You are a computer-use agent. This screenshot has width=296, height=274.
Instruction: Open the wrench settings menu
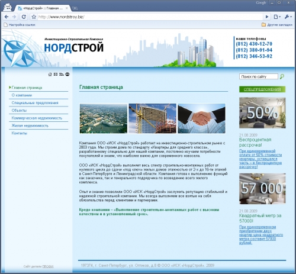[288, 17]
